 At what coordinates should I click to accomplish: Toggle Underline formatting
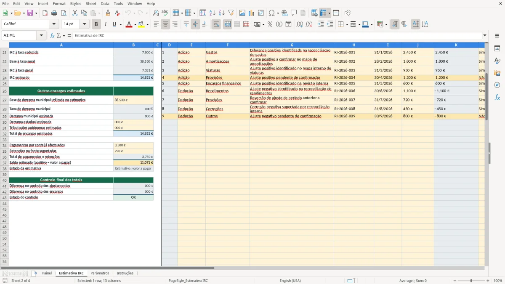pyautogui.click(x=114, y=24)
